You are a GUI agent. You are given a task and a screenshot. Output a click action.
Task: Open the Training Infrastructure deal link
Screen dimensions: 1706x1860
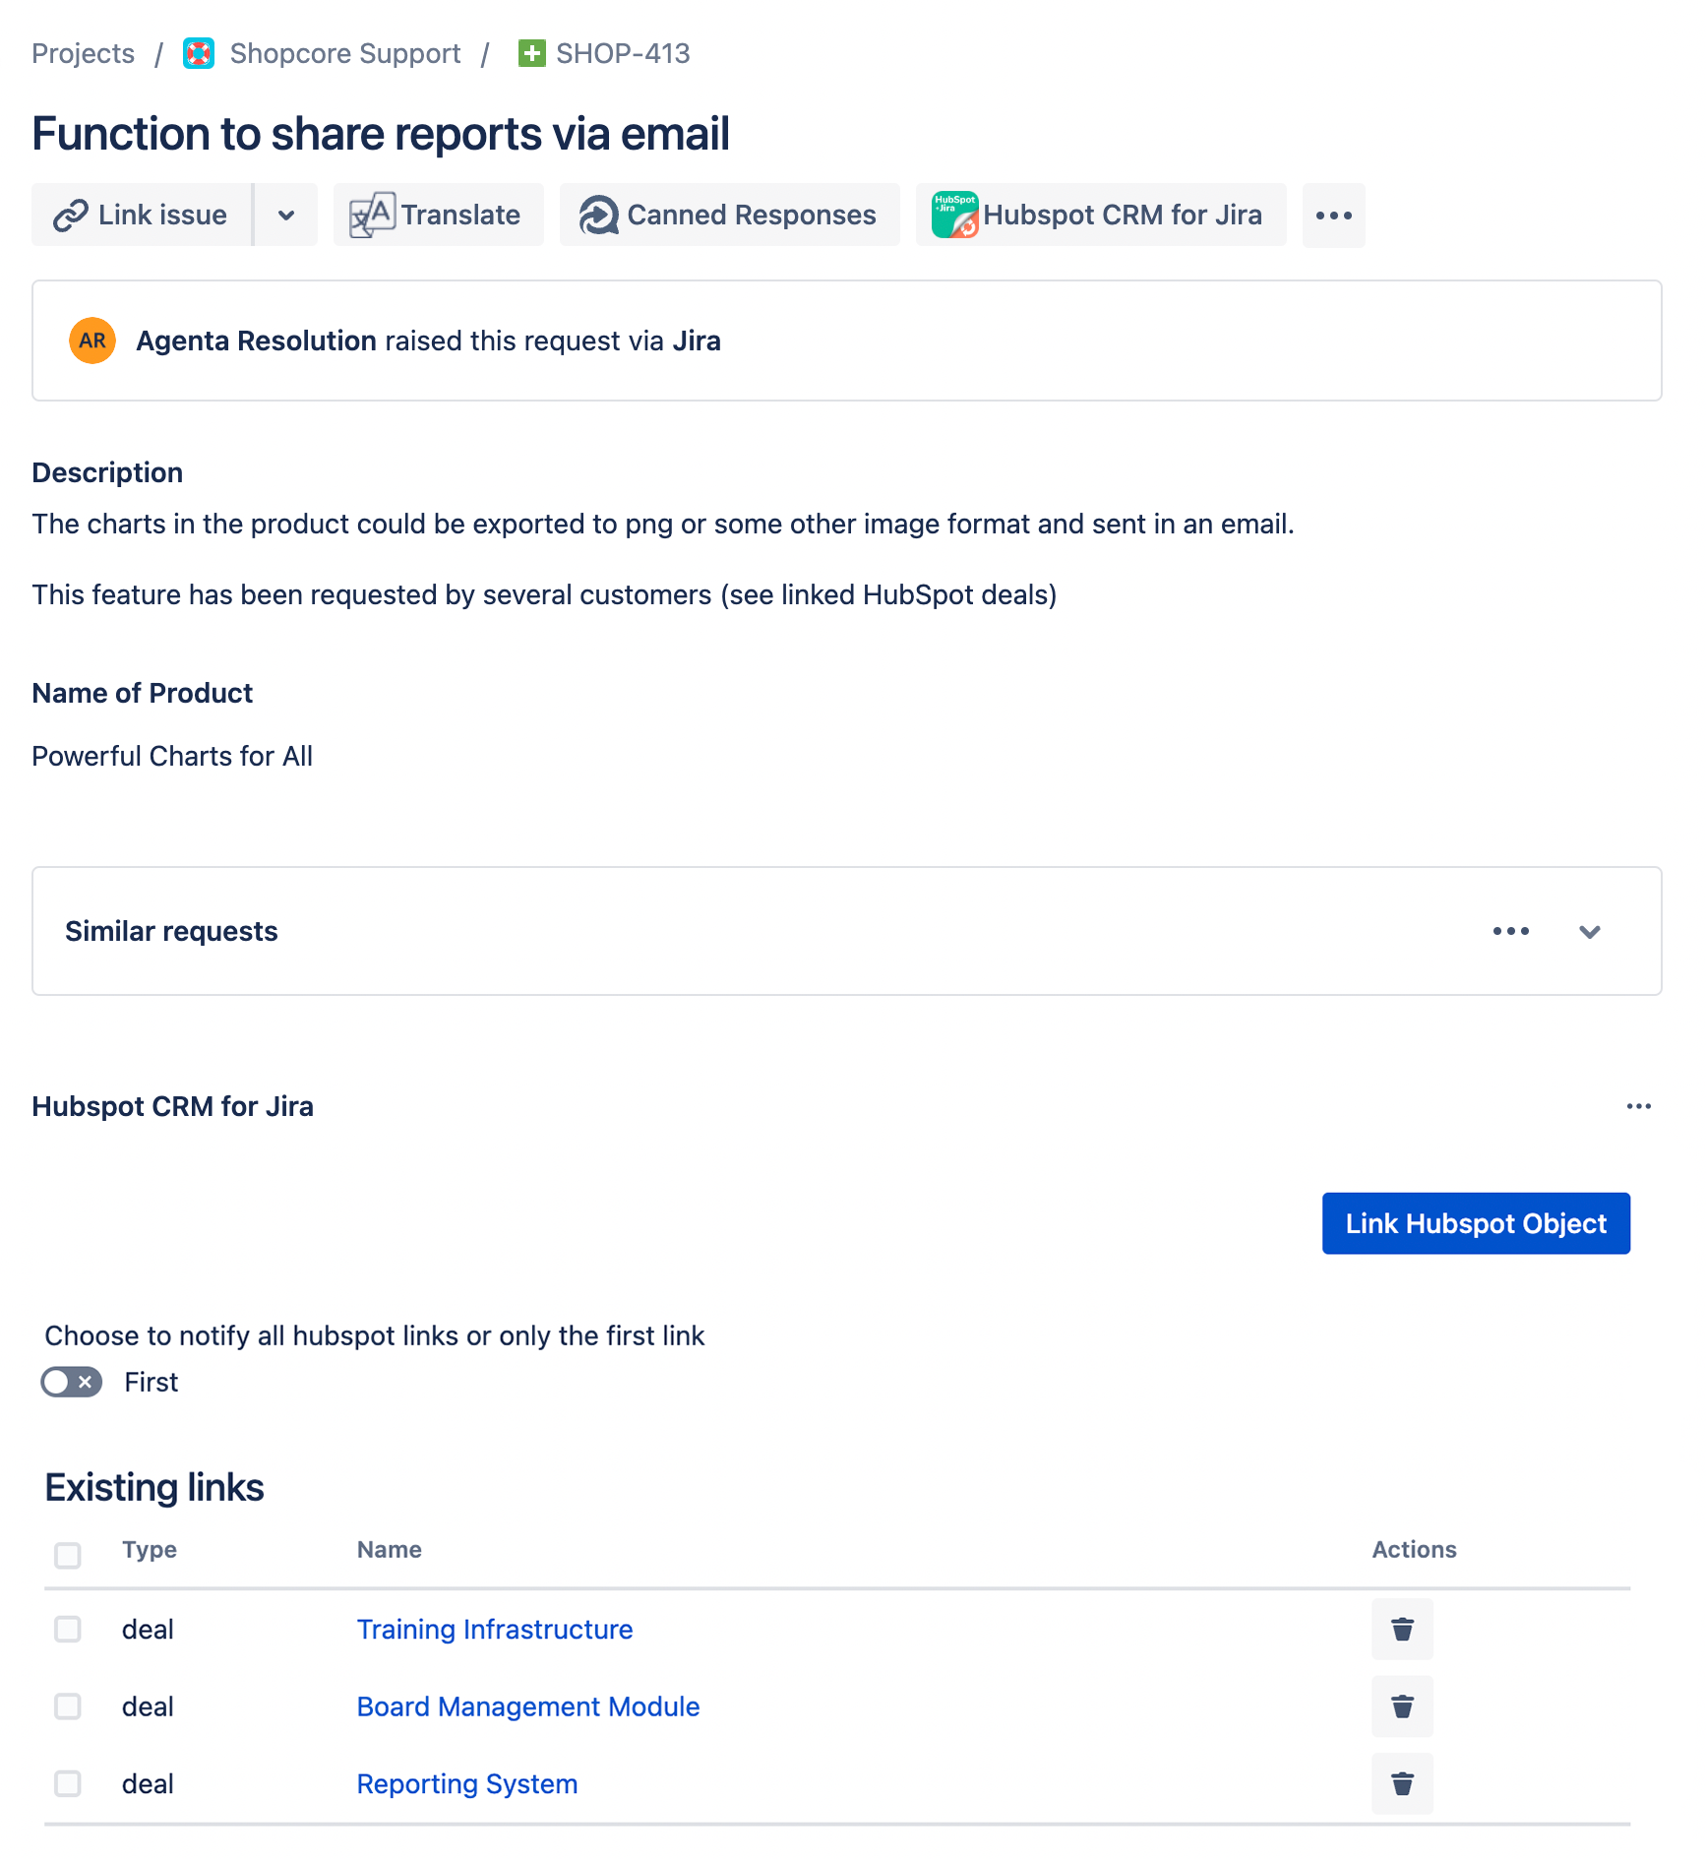point(495,1629)
